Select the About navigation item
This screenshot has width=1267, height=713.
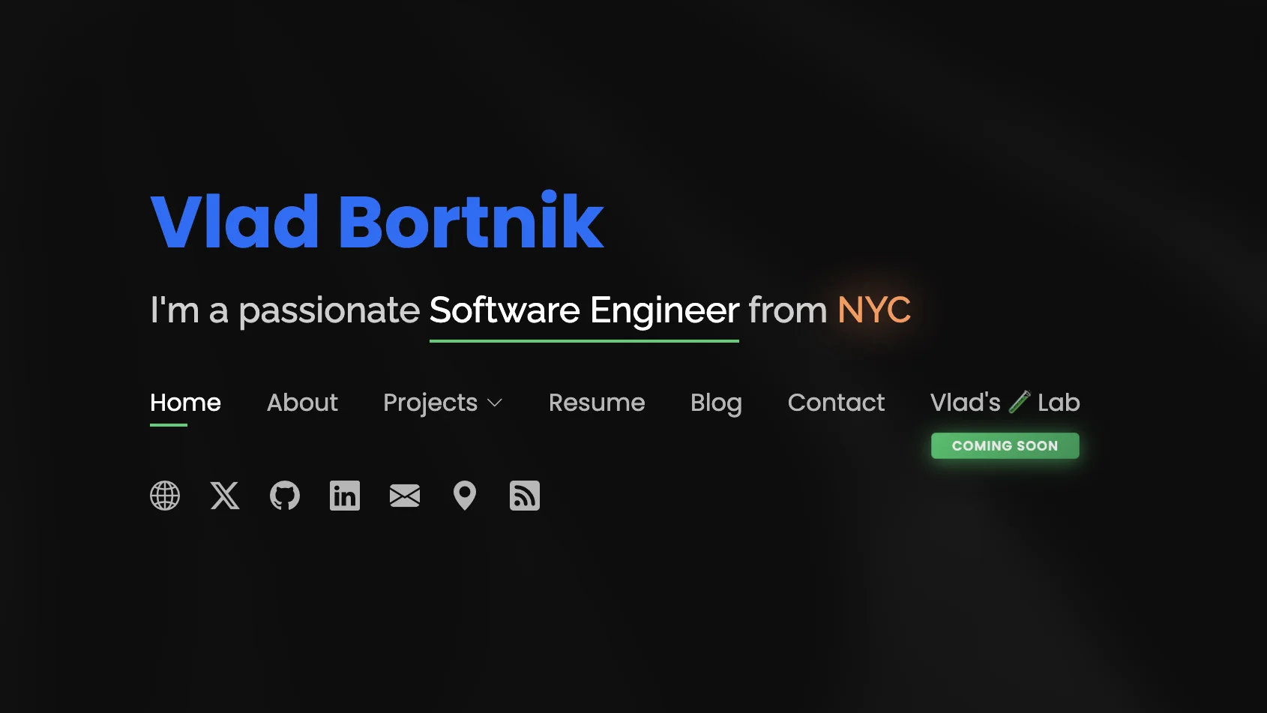coord(301,403)
